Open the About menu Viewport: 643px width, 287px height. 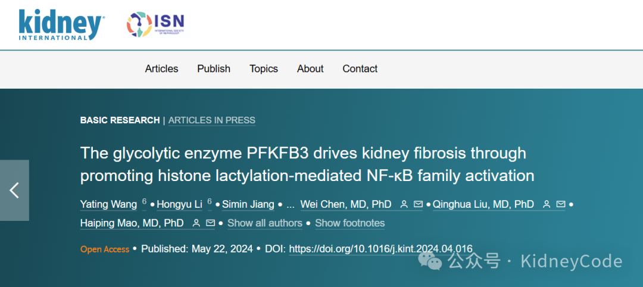pyautogui.click(x=310, y=69)
